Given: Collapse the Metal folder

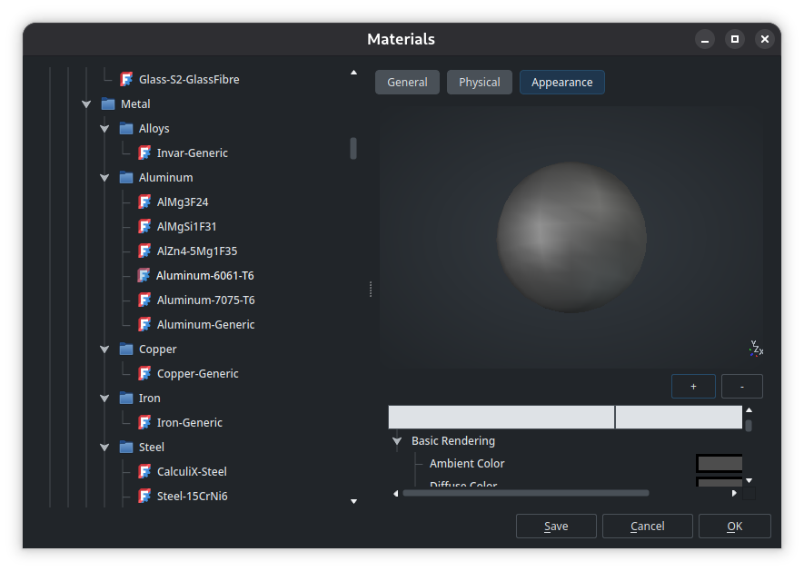Looking at the screenshot, I should click(86, 104).
